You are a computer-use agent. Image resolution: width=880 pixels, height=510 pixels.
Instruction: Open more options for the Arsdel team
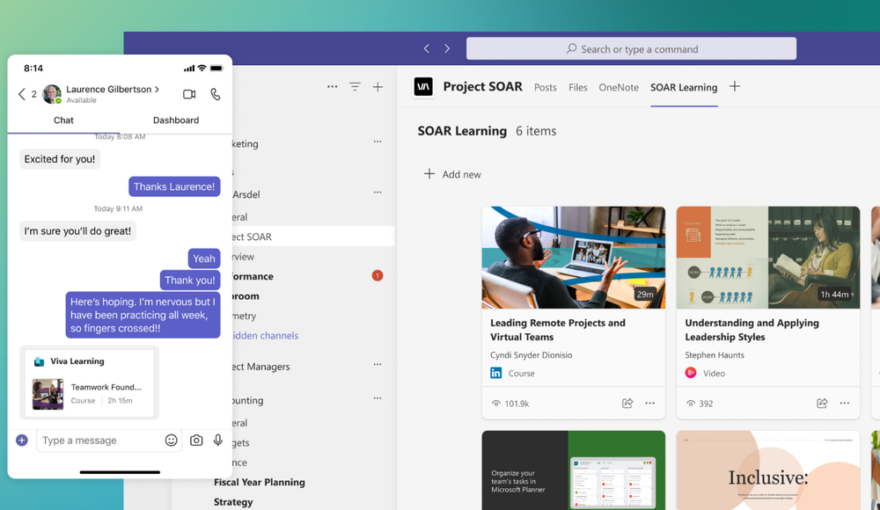(x=378, y=192)
